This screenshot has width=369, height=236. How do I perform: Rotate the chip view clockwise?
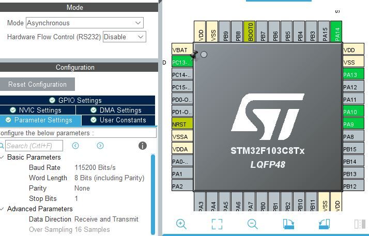click(288, 224)
